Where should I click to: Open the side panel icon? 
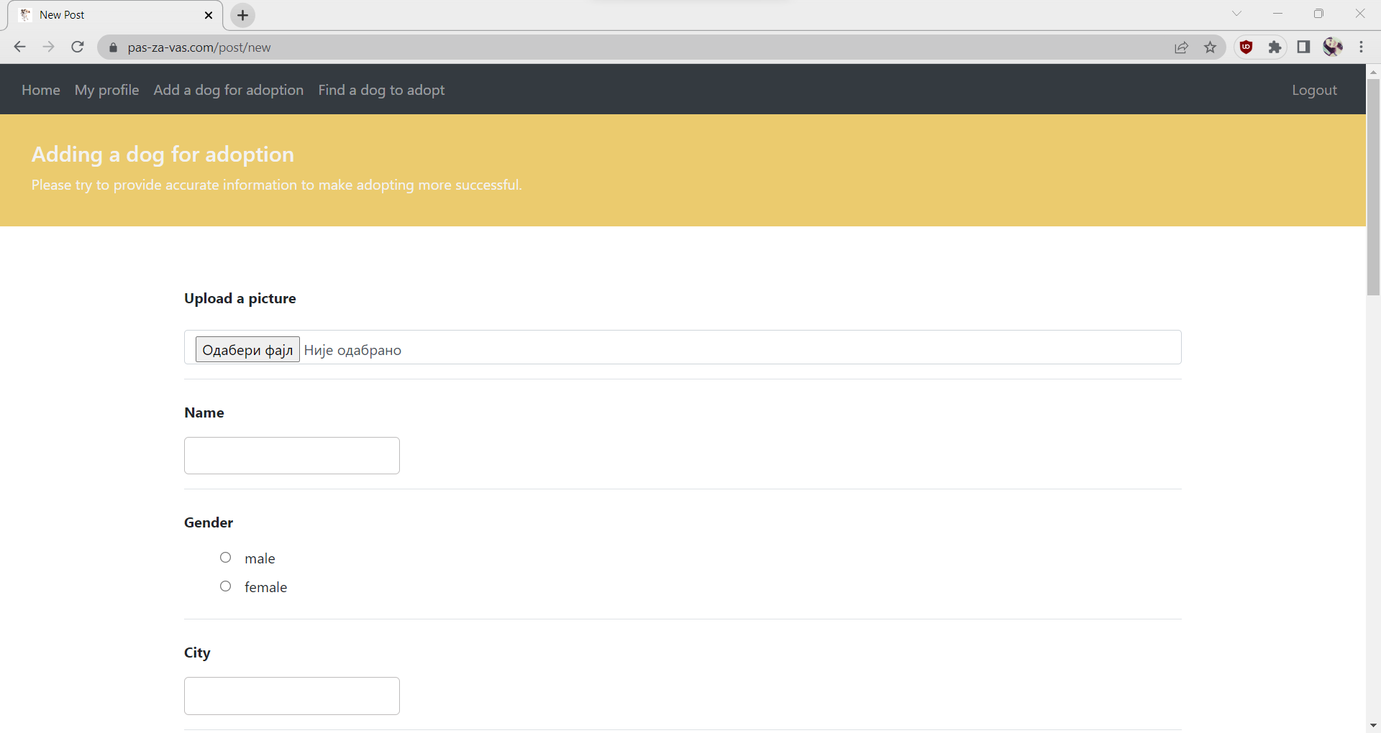pyautogui.click(x=1304, y=47)
